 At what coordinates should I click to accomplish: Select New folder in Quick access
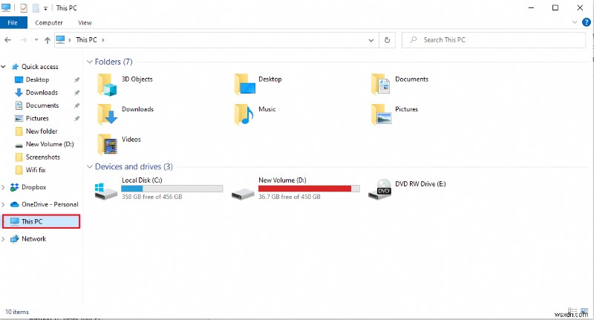pos(42,131)
